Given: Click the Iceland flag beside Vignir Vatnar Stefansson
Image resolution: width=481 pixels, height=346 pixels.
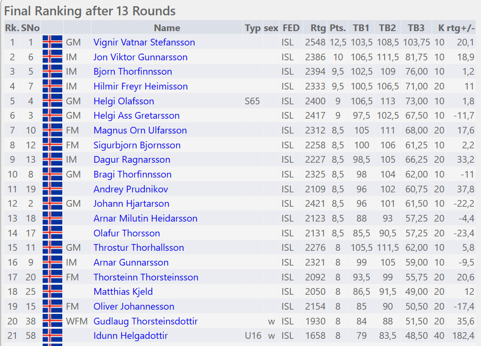Looking at the screenshot, I should point(52,42).
